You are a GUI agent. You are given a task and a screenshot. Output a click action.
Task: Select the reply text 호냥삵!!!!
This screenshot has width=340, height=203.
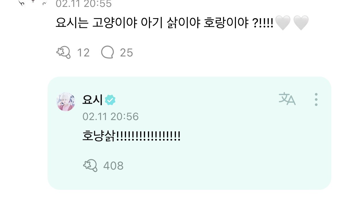click(x=132, y=136)
